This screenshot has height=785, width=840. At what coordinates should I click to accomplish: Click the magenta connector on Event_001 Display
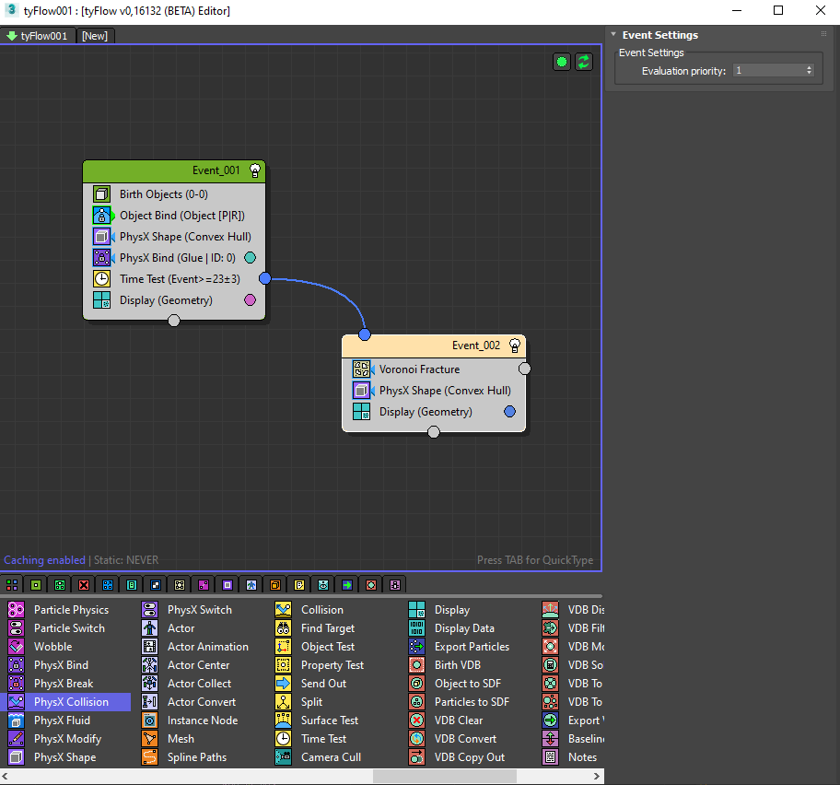[251, 300]
